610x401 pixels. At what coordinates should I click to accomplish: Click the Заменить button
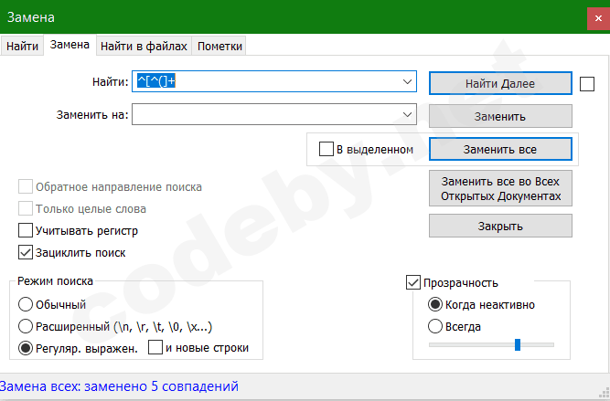500,116
